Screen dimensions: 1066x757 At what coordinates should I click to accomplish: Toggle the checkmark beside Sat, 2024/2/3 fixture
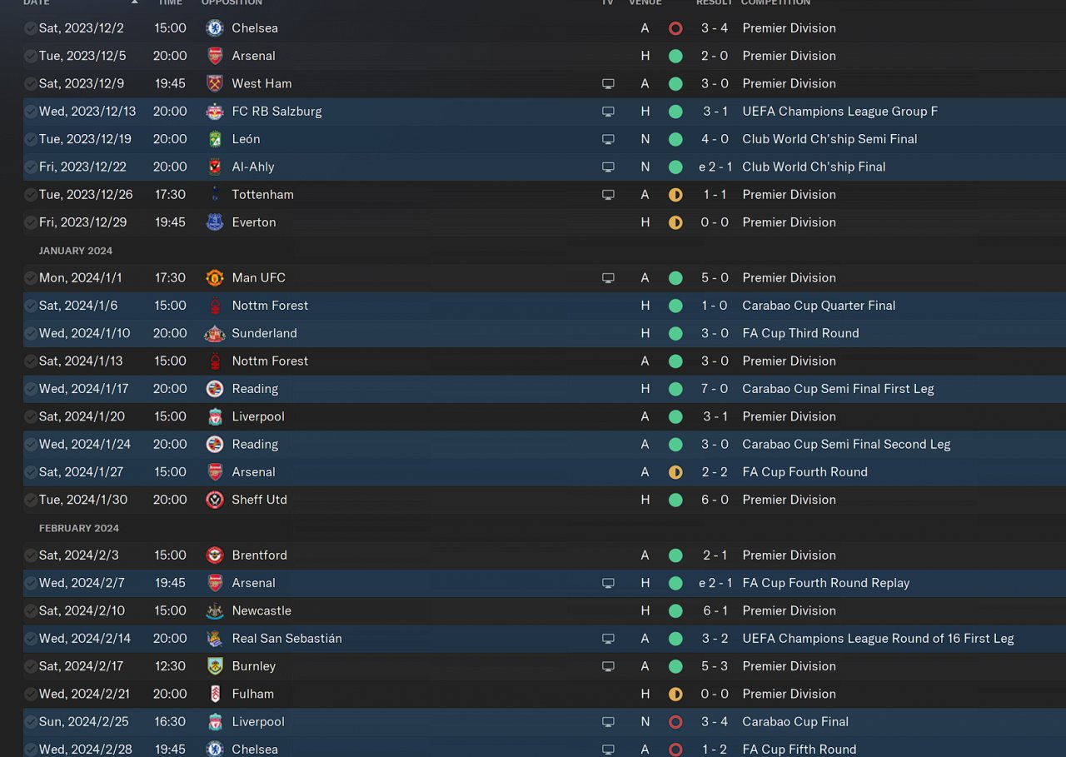[30, 555]
